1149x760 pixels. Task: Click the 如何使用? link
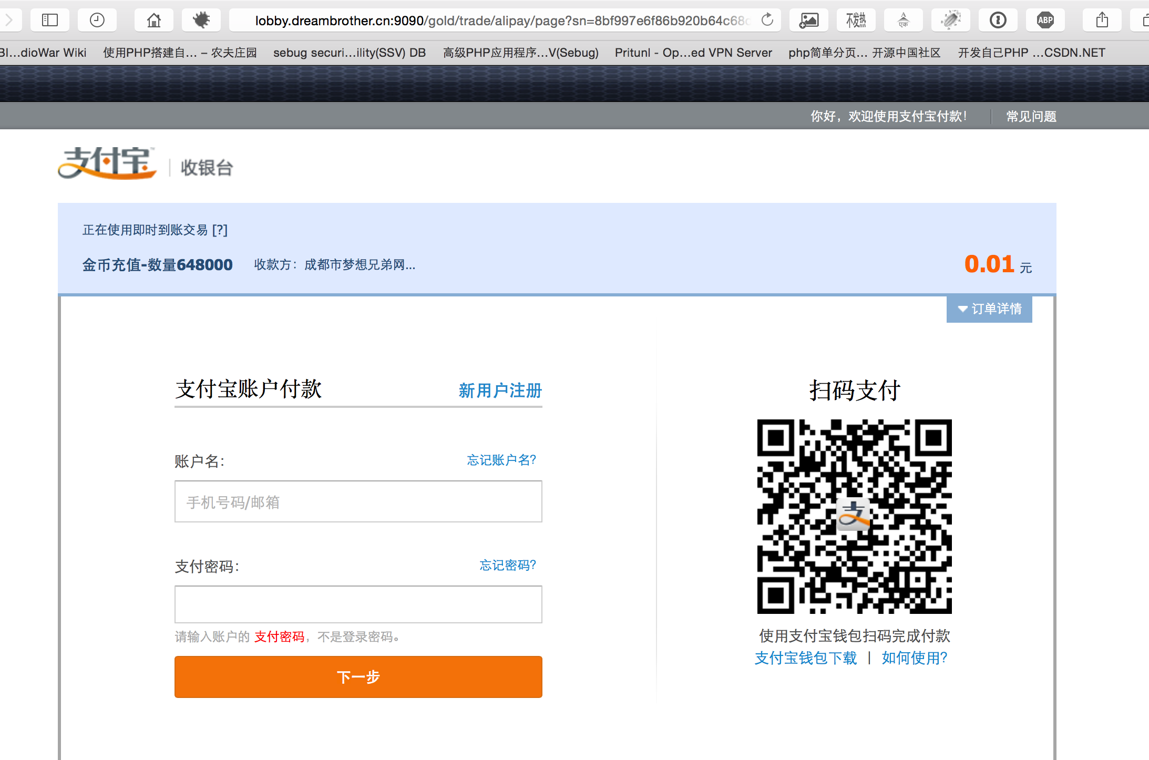tap(915, 658)
